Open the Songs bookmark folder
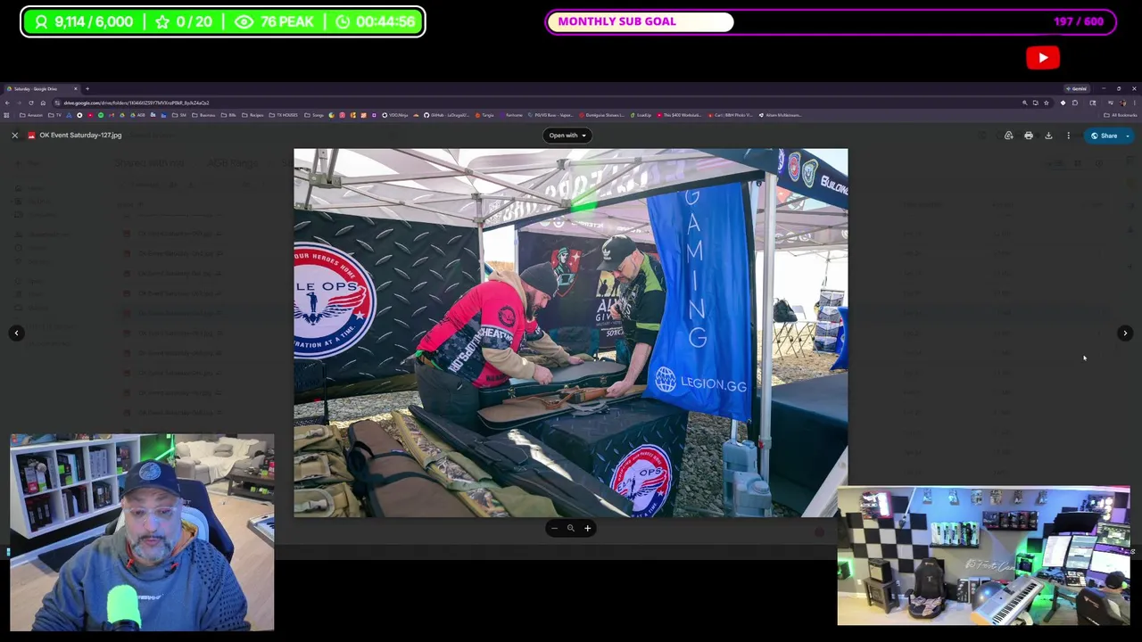The image size is (1142, 642). pos(314,115)
